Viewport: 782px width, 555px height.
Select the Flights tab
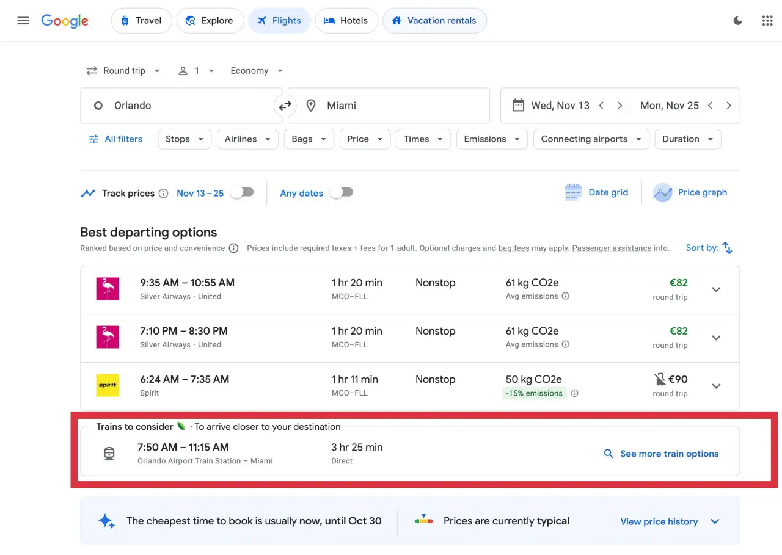(279, 21)
